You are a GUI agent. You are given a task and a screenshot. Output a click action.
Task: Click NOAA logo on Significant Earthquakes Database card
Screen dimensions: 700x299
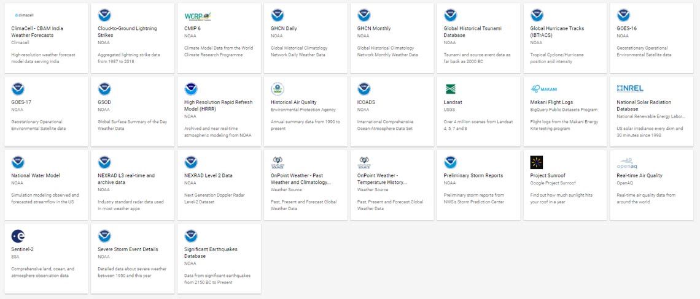pyautogui.click(x=191, y=236)
